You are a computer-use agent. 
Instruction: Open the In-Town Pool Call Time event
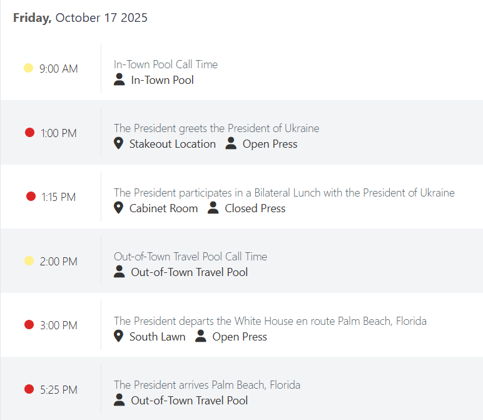pyautogui.click(x=166, y=64)
